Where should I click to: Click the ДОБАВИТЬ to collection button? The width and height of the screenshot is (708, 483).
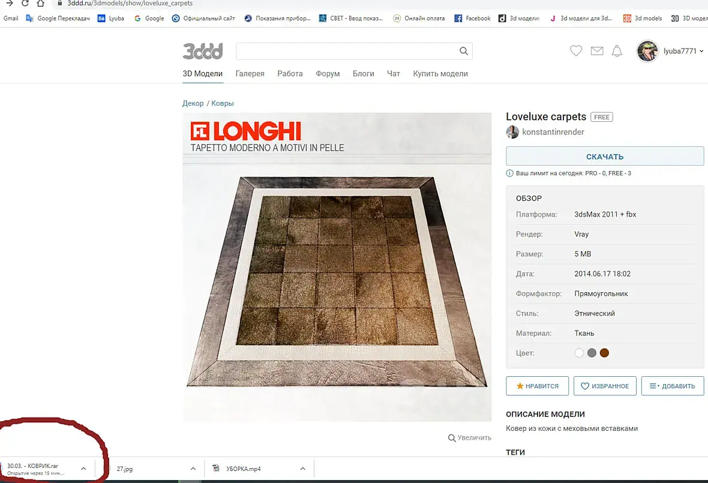tap(673, 386)
